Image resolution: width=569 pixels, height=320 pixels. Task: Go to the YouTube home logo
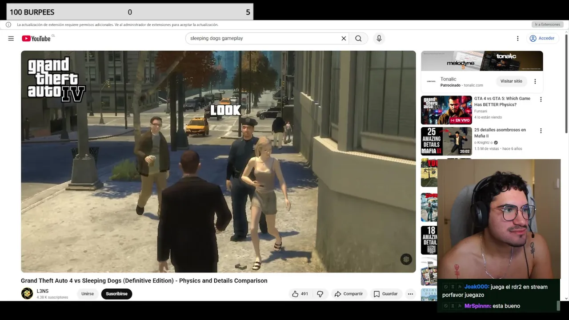point(36,39)
